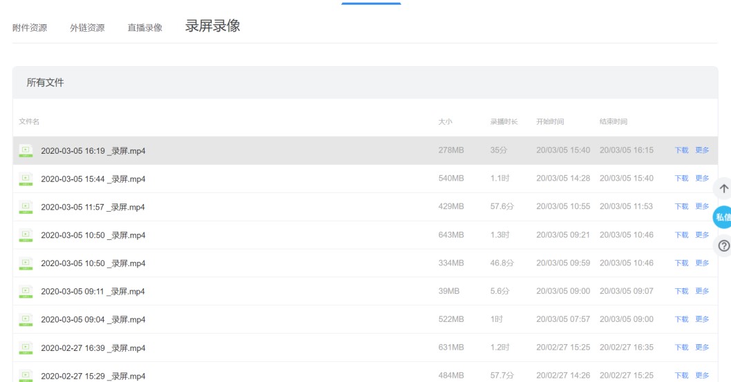The height and width of the screenshot is (382, 731).
Task: Click the help question mark icon
Action: tap(723, 245)
